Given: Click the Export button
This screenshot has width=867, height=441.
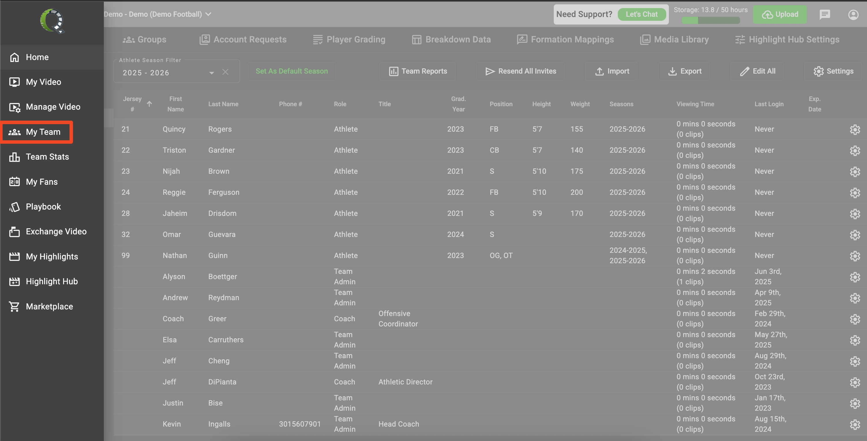Looking at the screenshot, I should point(684,71).
